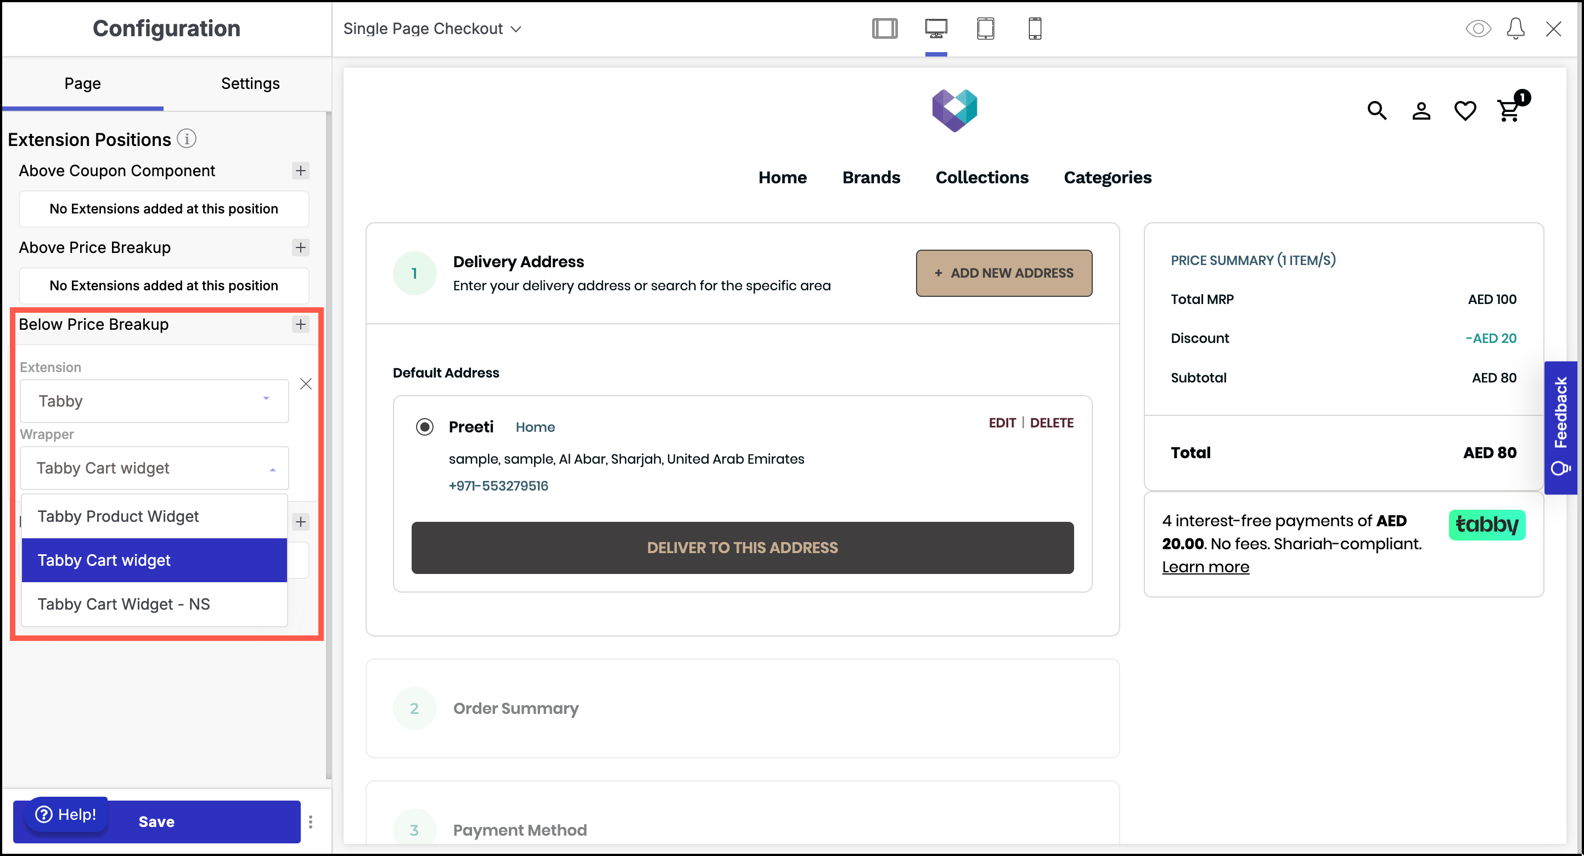Click Add New Address button

tap(1004, 273)
